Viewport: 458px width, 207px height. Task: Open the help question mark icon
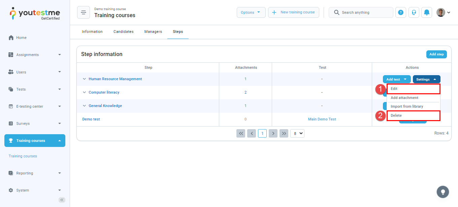400,12
